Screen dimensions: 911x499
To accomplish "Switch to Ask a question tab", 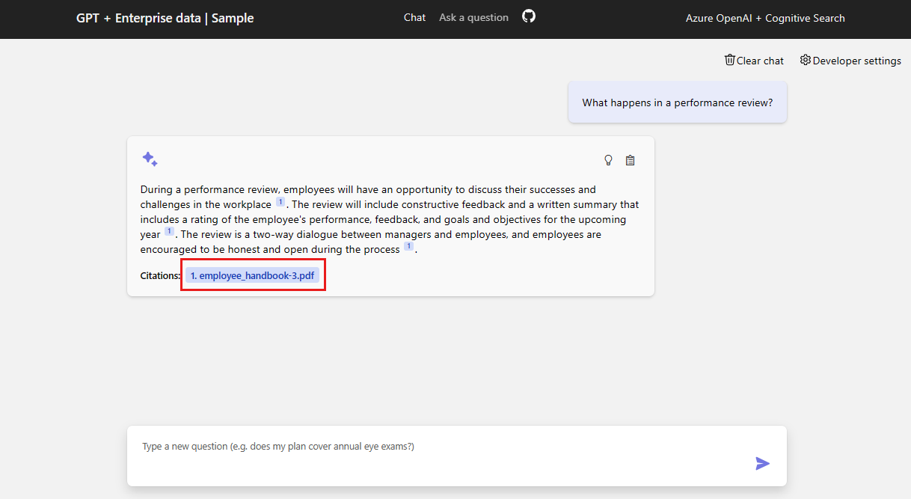I will pyautogui.click(x=473, y=17).
